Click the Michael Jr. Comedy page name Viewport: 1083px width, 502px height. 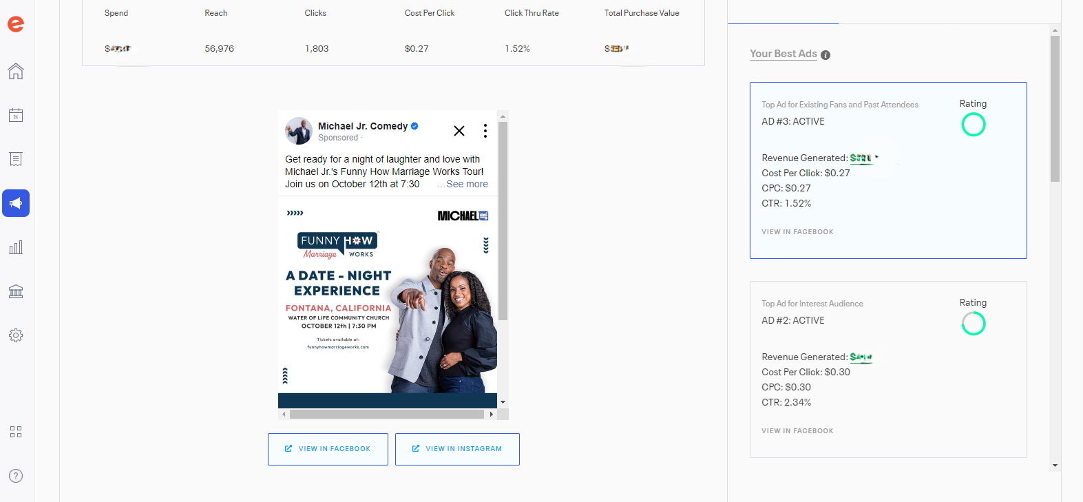363,126
